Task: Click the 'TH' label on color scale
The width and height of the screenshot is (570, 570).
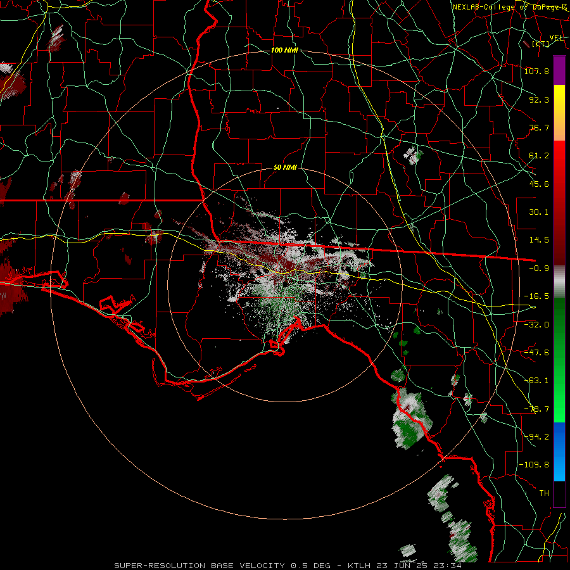Action: pos(544,493)
